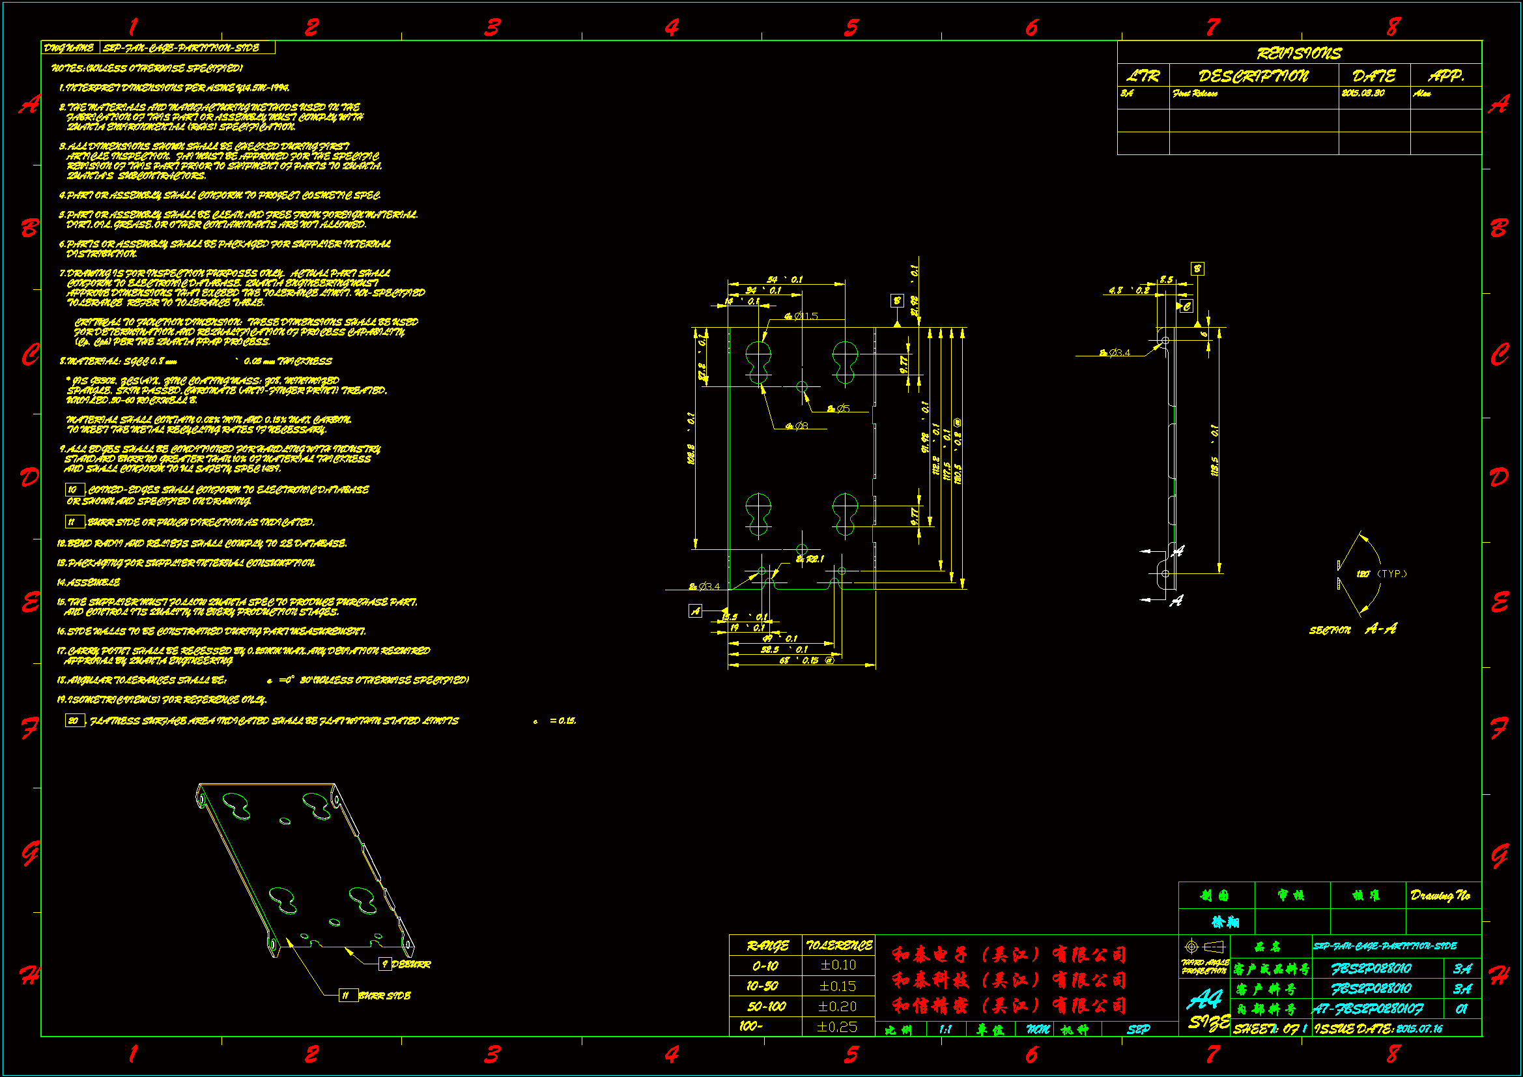The width and height of the screenshot is (1523, 1077).
Task: Click datum A box in front view
Action: tap(694, 611)
